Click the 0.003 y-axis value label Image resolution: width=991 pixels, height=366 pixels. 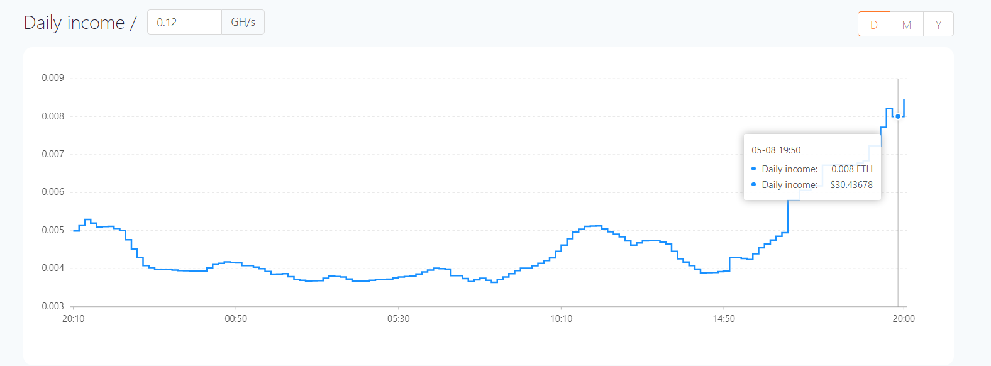coord(53,306)
